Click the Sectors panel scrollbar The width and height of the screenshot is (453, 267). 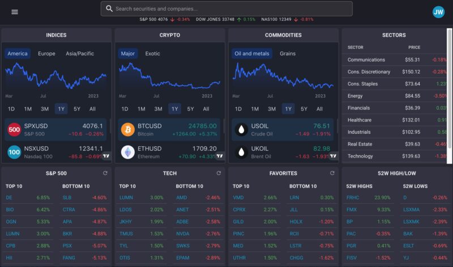coord(449,89)
